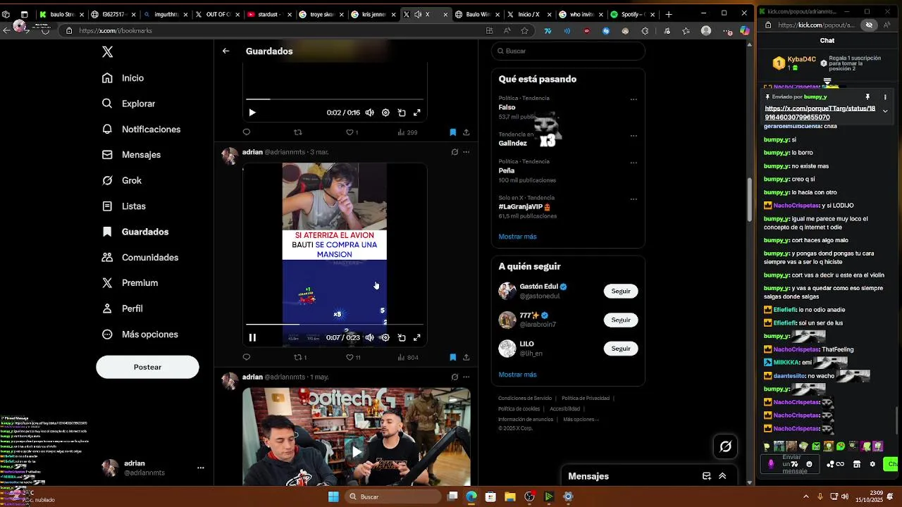Expand Más opciones in the sidebar
Viewport: 902px width, 507px height.
140,334
